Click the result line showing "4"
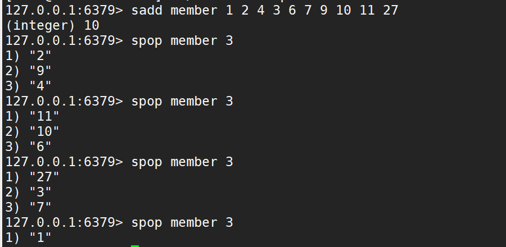This screenshot has width=506, height=247. click(x=29, y=86)
